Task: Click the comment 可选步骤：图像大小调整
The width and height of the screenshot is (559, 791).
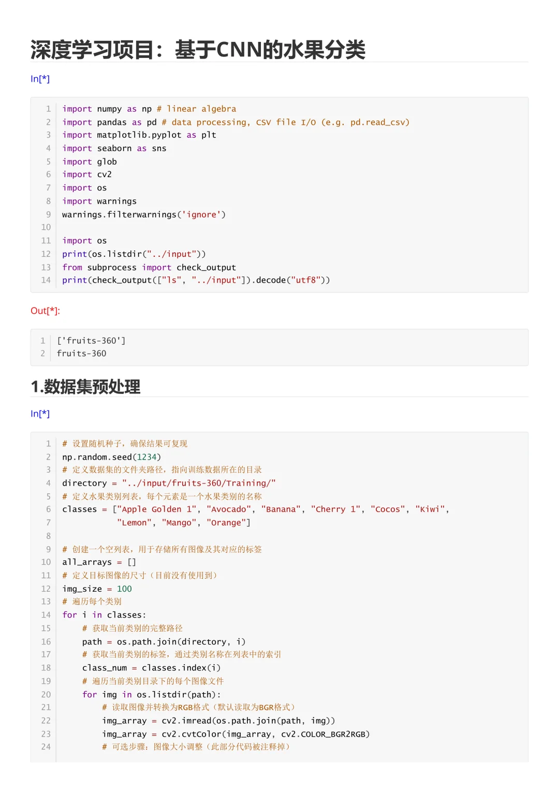Action: (198, 746)
